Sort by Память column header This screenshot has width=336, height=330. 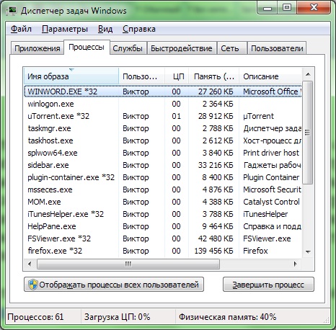(x=214, y=76)
